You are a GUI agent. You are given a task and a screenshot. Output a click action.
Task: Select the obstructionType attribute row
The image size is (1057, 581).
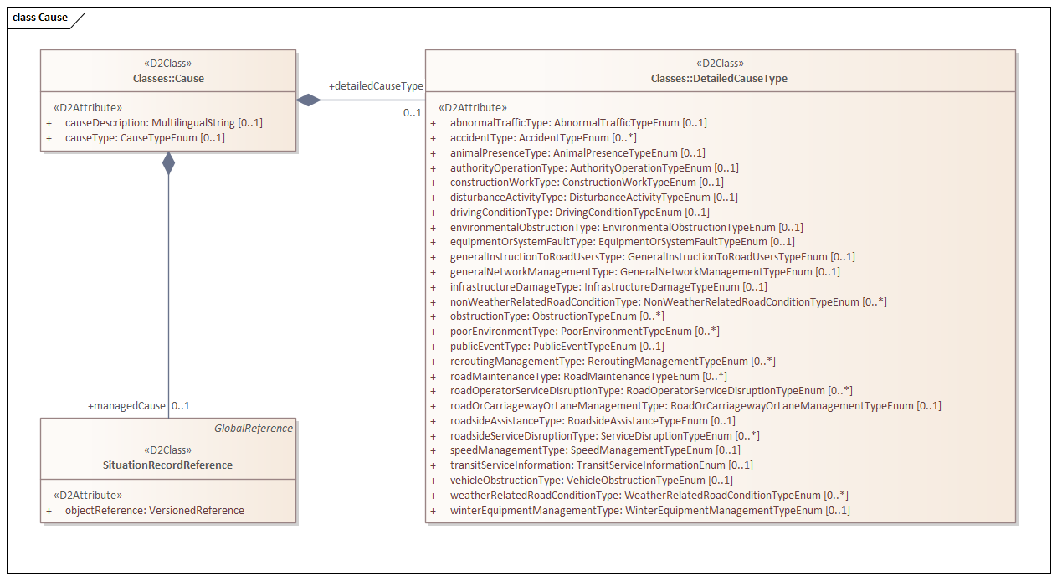click(x=557, y=316)
